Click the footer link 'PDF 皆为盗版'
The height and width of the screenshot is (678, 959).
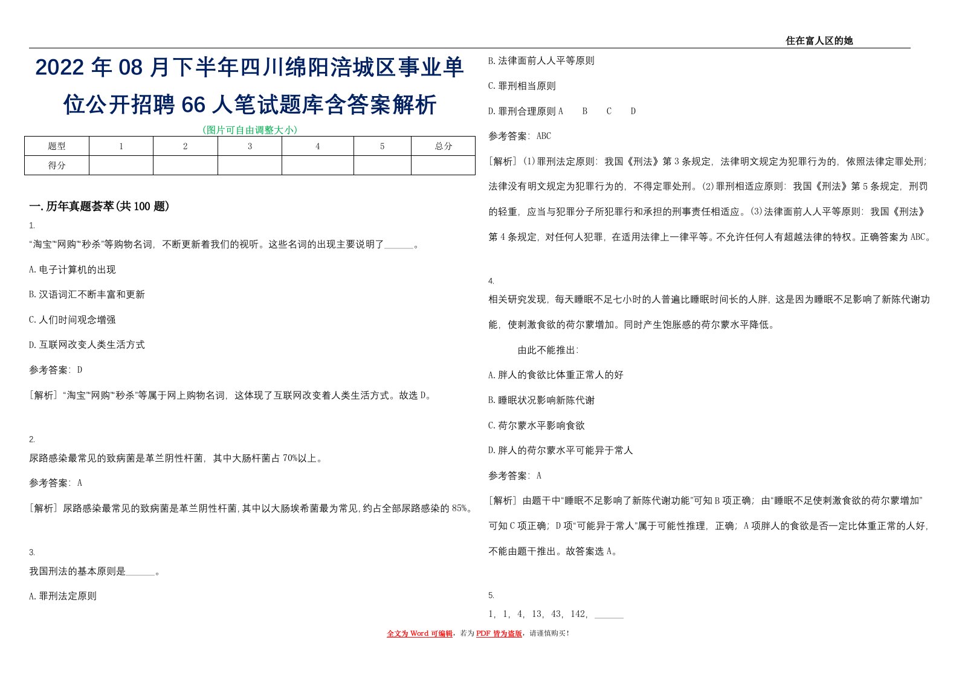click(x=499, y=633)
